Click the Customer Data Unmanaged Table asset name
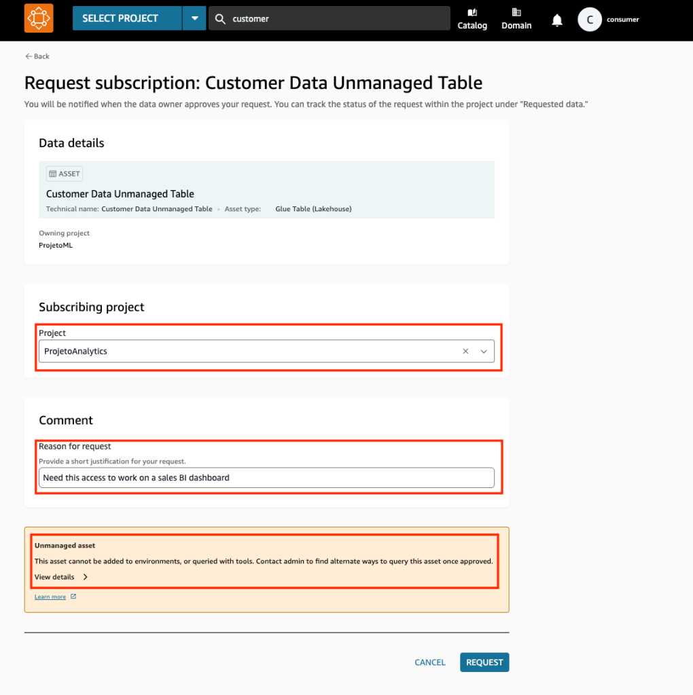693x695 pixels. point(120,194)
